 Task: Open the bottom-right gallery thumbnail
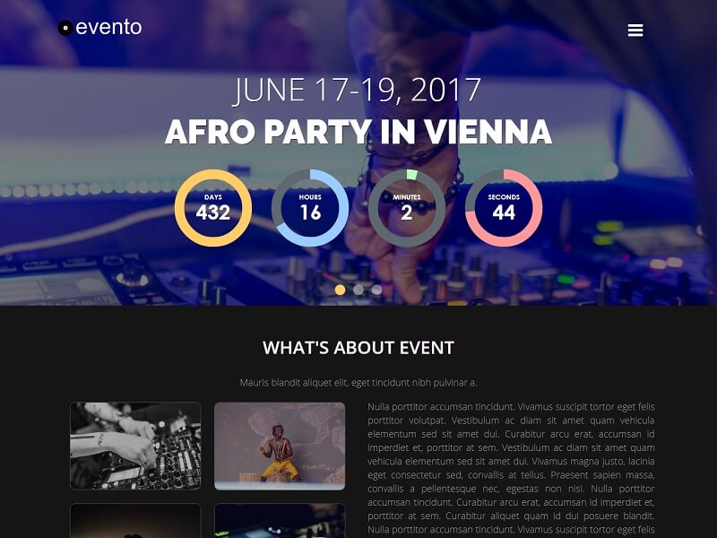280,521
